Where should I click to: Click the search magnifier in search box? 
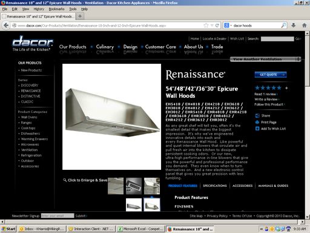[x=283, y=25]
